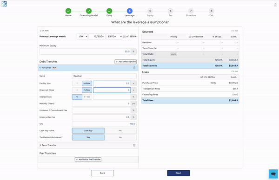The image size is (279, 180).
Task: Click the RCF badge next to Revolver
Action: pyautogui.click(x=54, y=68)
